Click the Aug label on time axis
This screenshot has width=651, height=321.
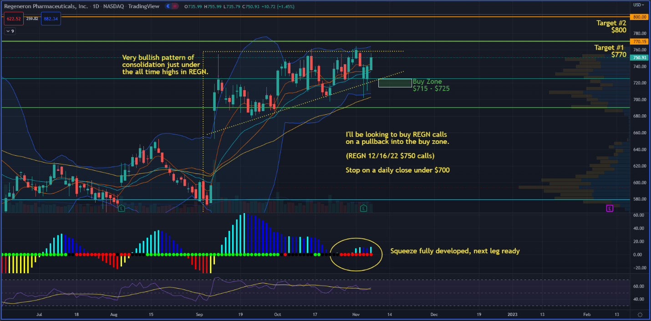point(114,315)
